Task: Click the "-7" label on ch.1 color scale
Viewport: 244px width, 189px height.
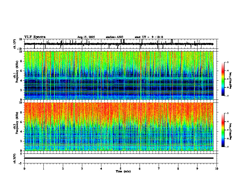Action: (227, 96)
